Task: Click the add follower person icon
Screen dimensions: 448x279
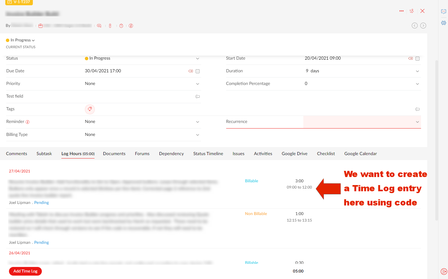Action: [412, 11]
